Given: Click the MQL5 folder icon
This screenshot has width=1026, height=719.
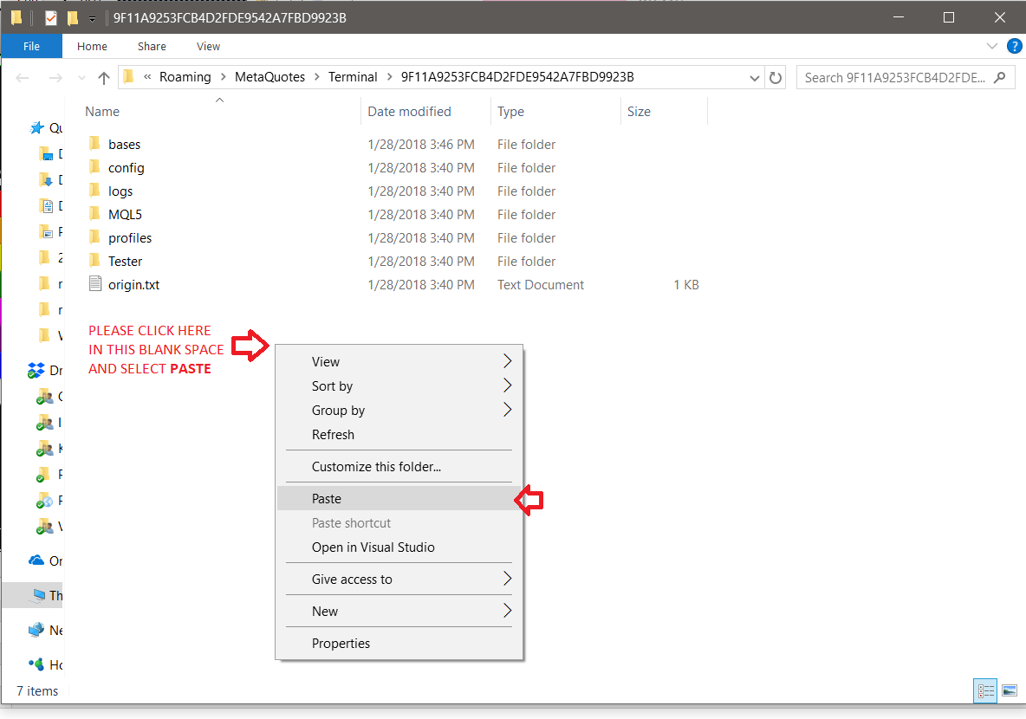Looking at the screenshot, I should pyautogui.click(x=95, y=214).
